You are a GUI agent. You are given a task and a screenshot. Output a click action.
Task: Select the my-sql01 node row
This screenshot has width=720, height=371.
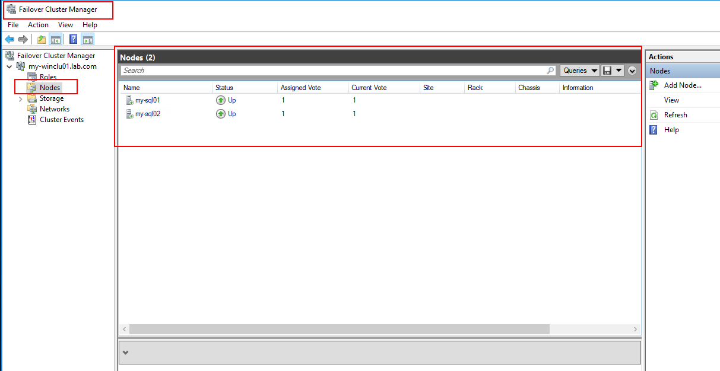pos(380,100)
